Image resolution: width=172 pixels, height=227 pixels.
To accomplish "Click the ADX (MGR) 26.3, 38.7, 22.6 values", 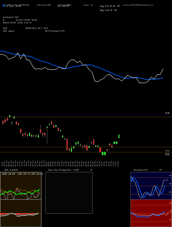I will [36, 28].
